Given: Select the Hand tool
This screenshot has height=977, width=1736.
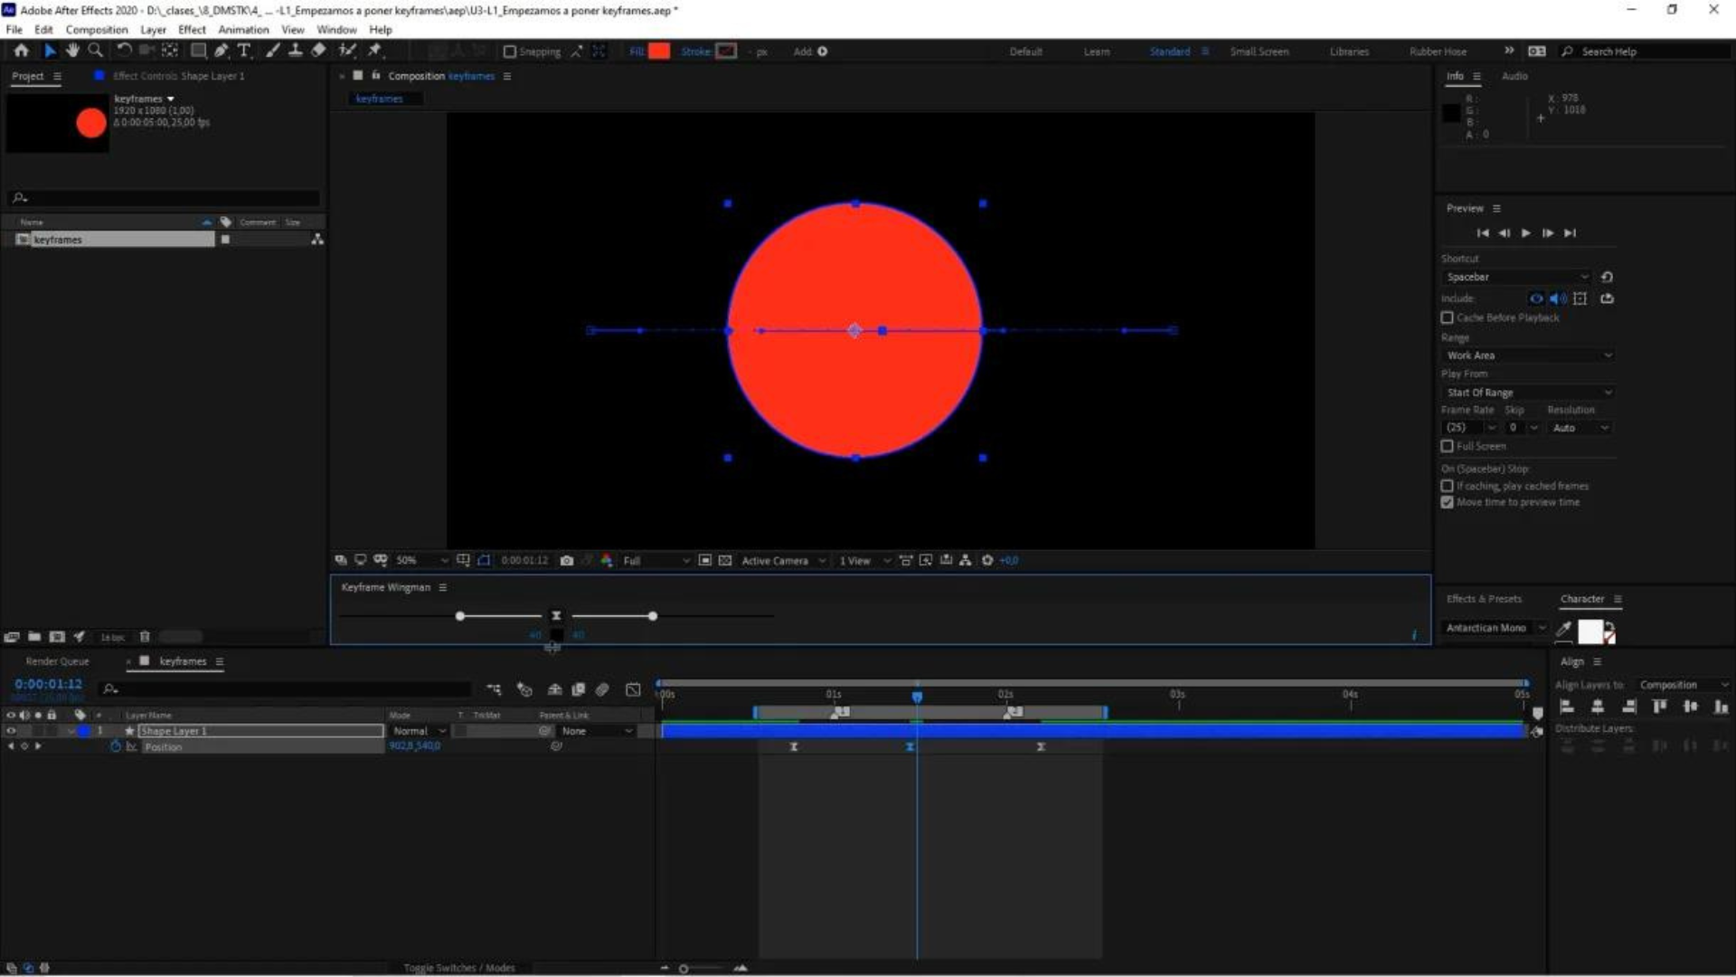Looking at the screenshot, I should (x=72, y=51).
